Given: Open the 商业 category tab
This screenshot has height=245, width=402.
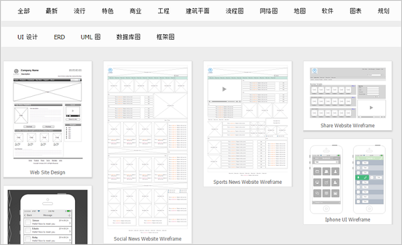Looking at the screenshot, I should tap(135, 11).
